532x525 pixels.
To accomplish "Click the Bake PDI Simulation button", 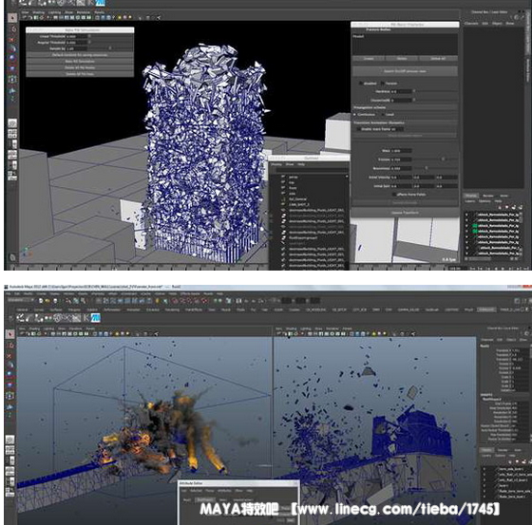I will point(80,62).
